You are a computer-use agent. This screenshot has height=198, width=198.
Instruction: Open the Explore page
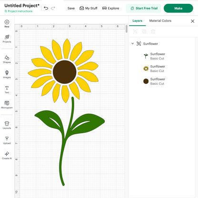pyautogui.click(x=110, y=8)
